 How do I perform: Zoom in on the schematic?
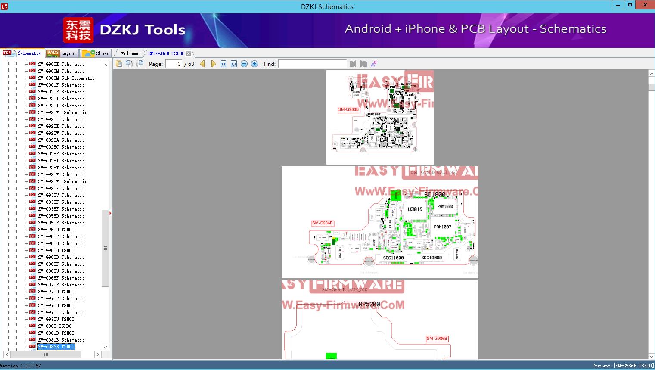255,64
